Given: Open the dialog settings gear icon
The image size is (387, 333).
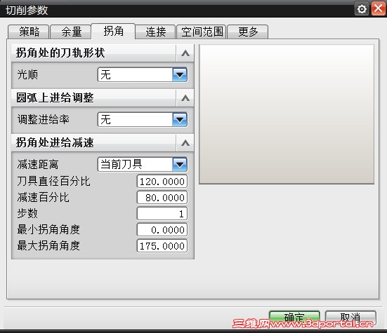Looking at the screenshot, I should (x=362, y=9).
